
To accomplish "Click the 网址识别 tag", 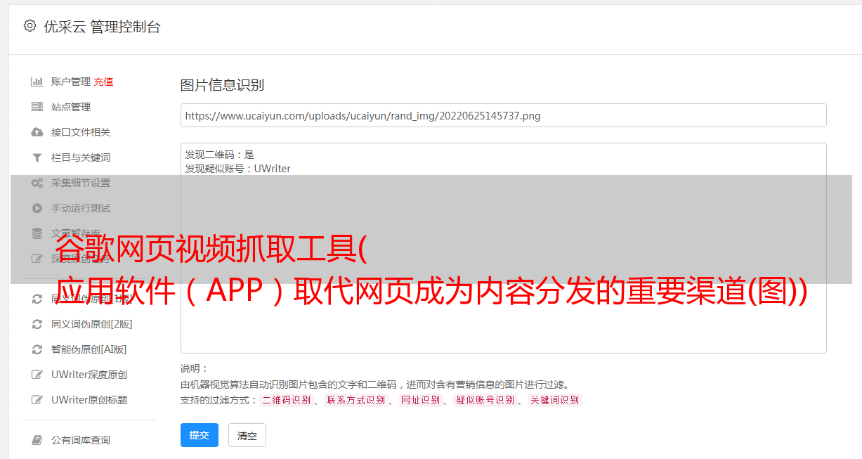I will (420, 400).
